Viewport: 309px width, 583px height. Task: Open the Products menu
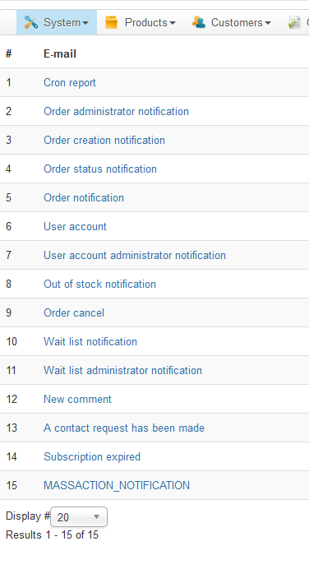pos(141,22)
